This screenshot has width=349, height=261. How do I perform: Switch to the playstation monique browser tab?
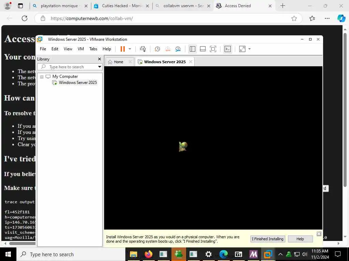pos(59,6)
